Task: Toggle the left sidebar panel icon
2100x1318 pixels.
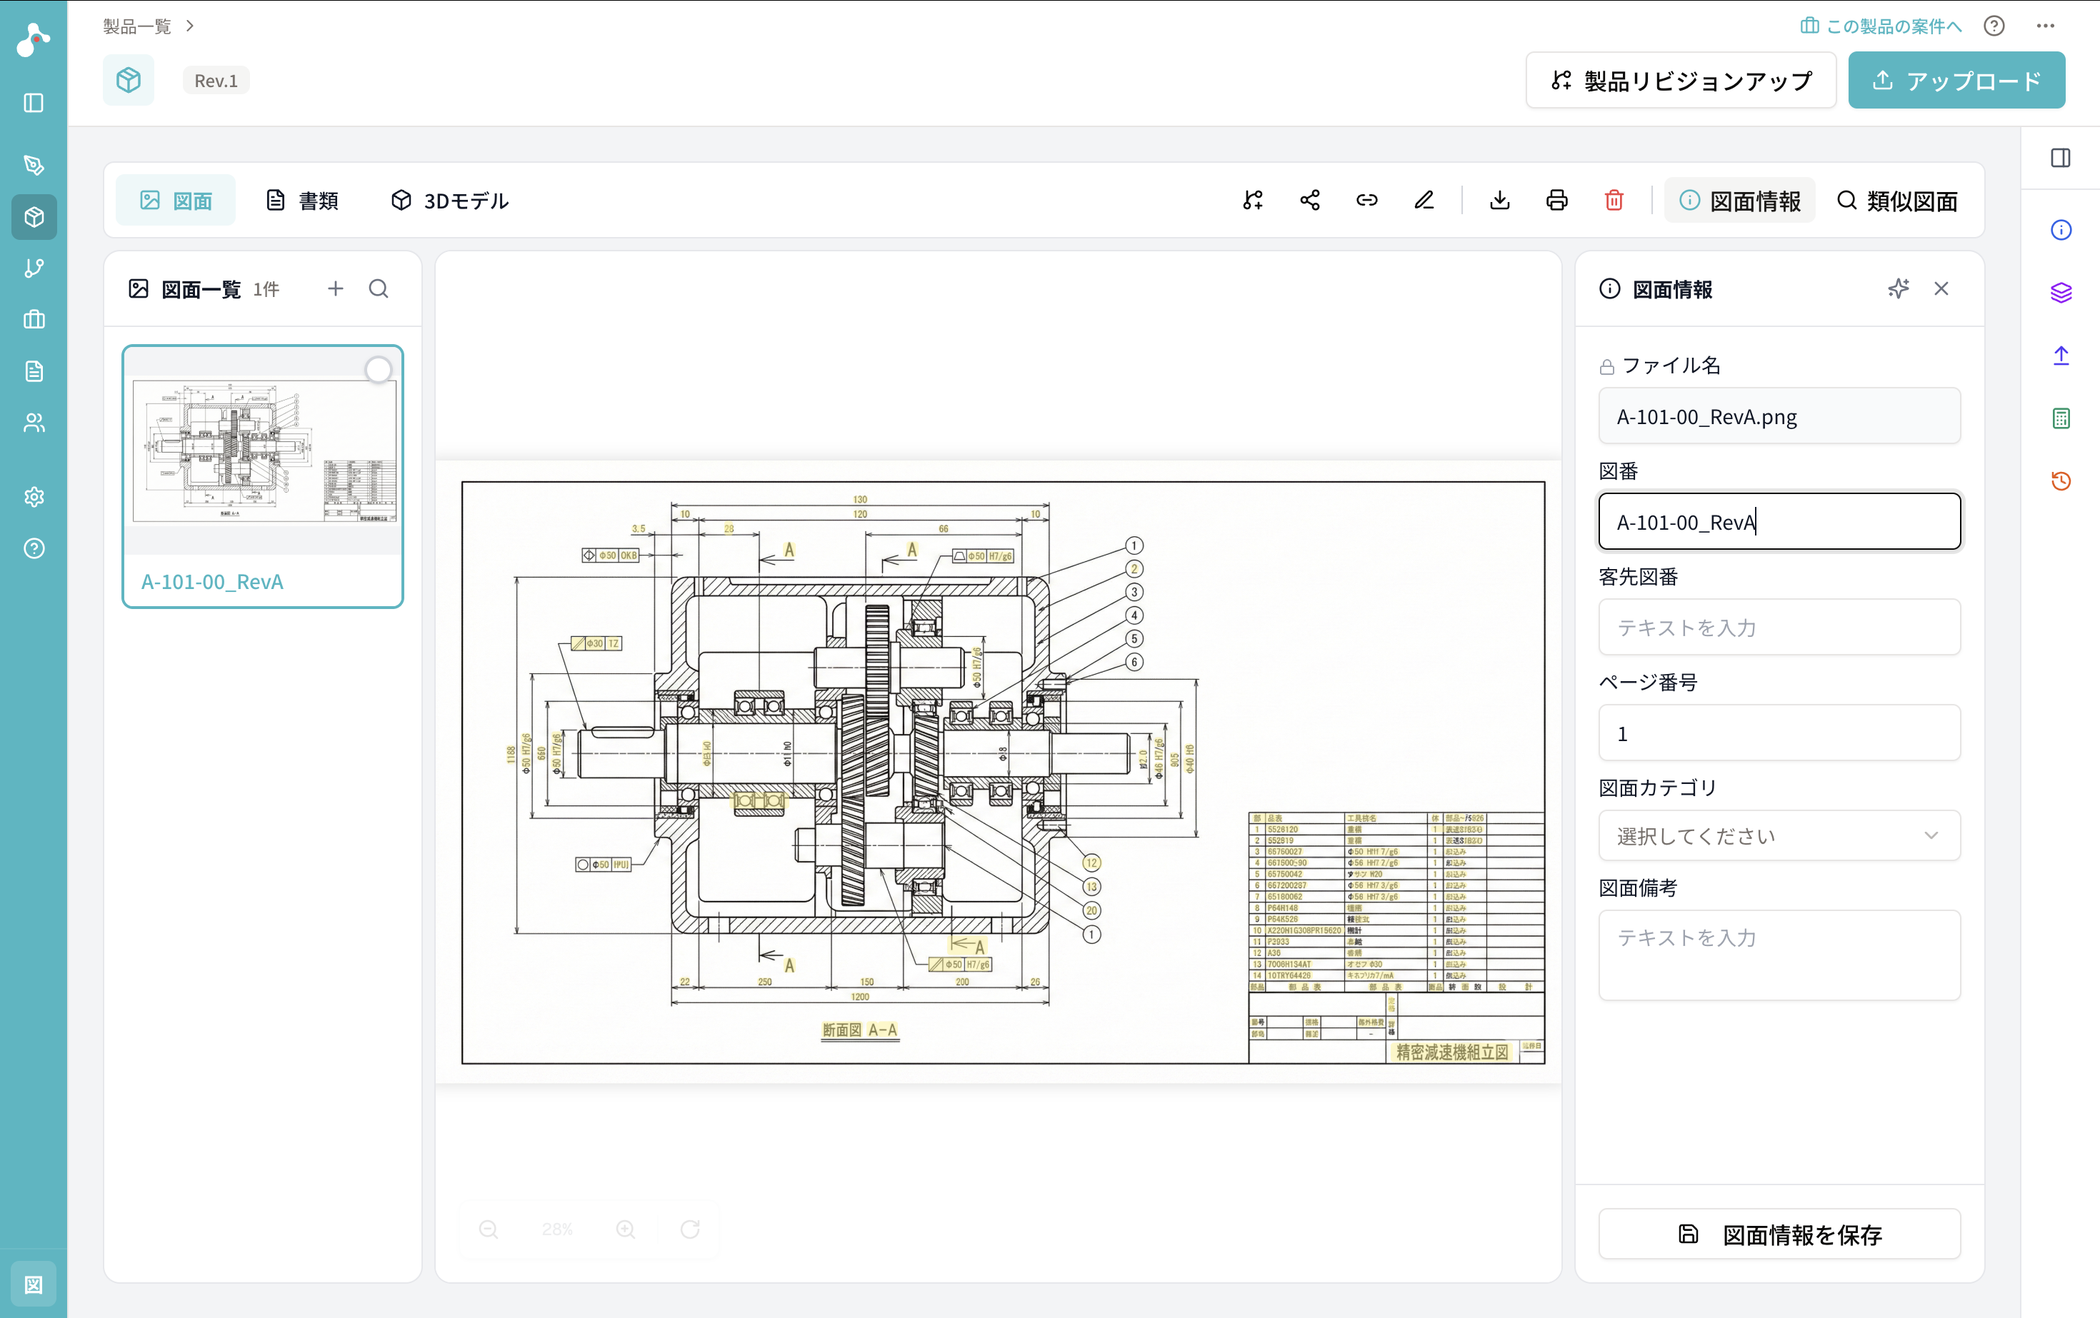Action: click(x=34, y=103)
